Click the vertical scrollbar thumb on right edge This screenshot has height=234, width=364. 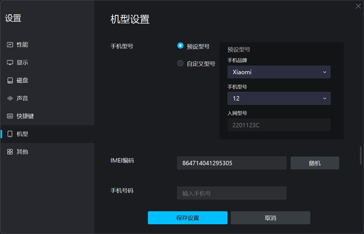coord(360,155)
